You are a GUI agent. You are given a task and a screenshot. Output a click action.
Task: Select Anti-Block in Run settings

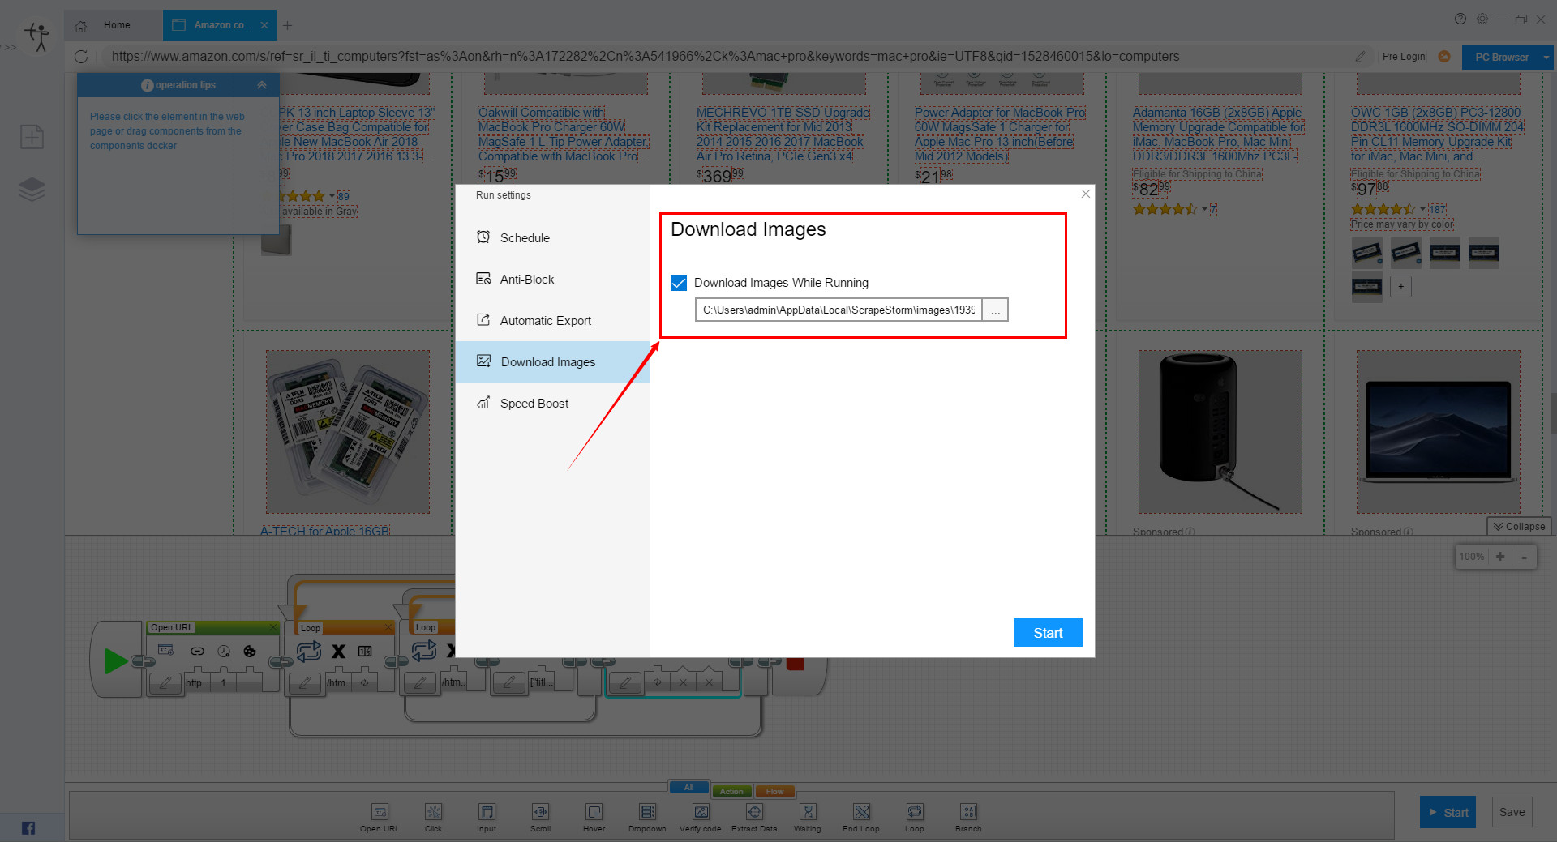pyautogui.click(x=527, y=279)
